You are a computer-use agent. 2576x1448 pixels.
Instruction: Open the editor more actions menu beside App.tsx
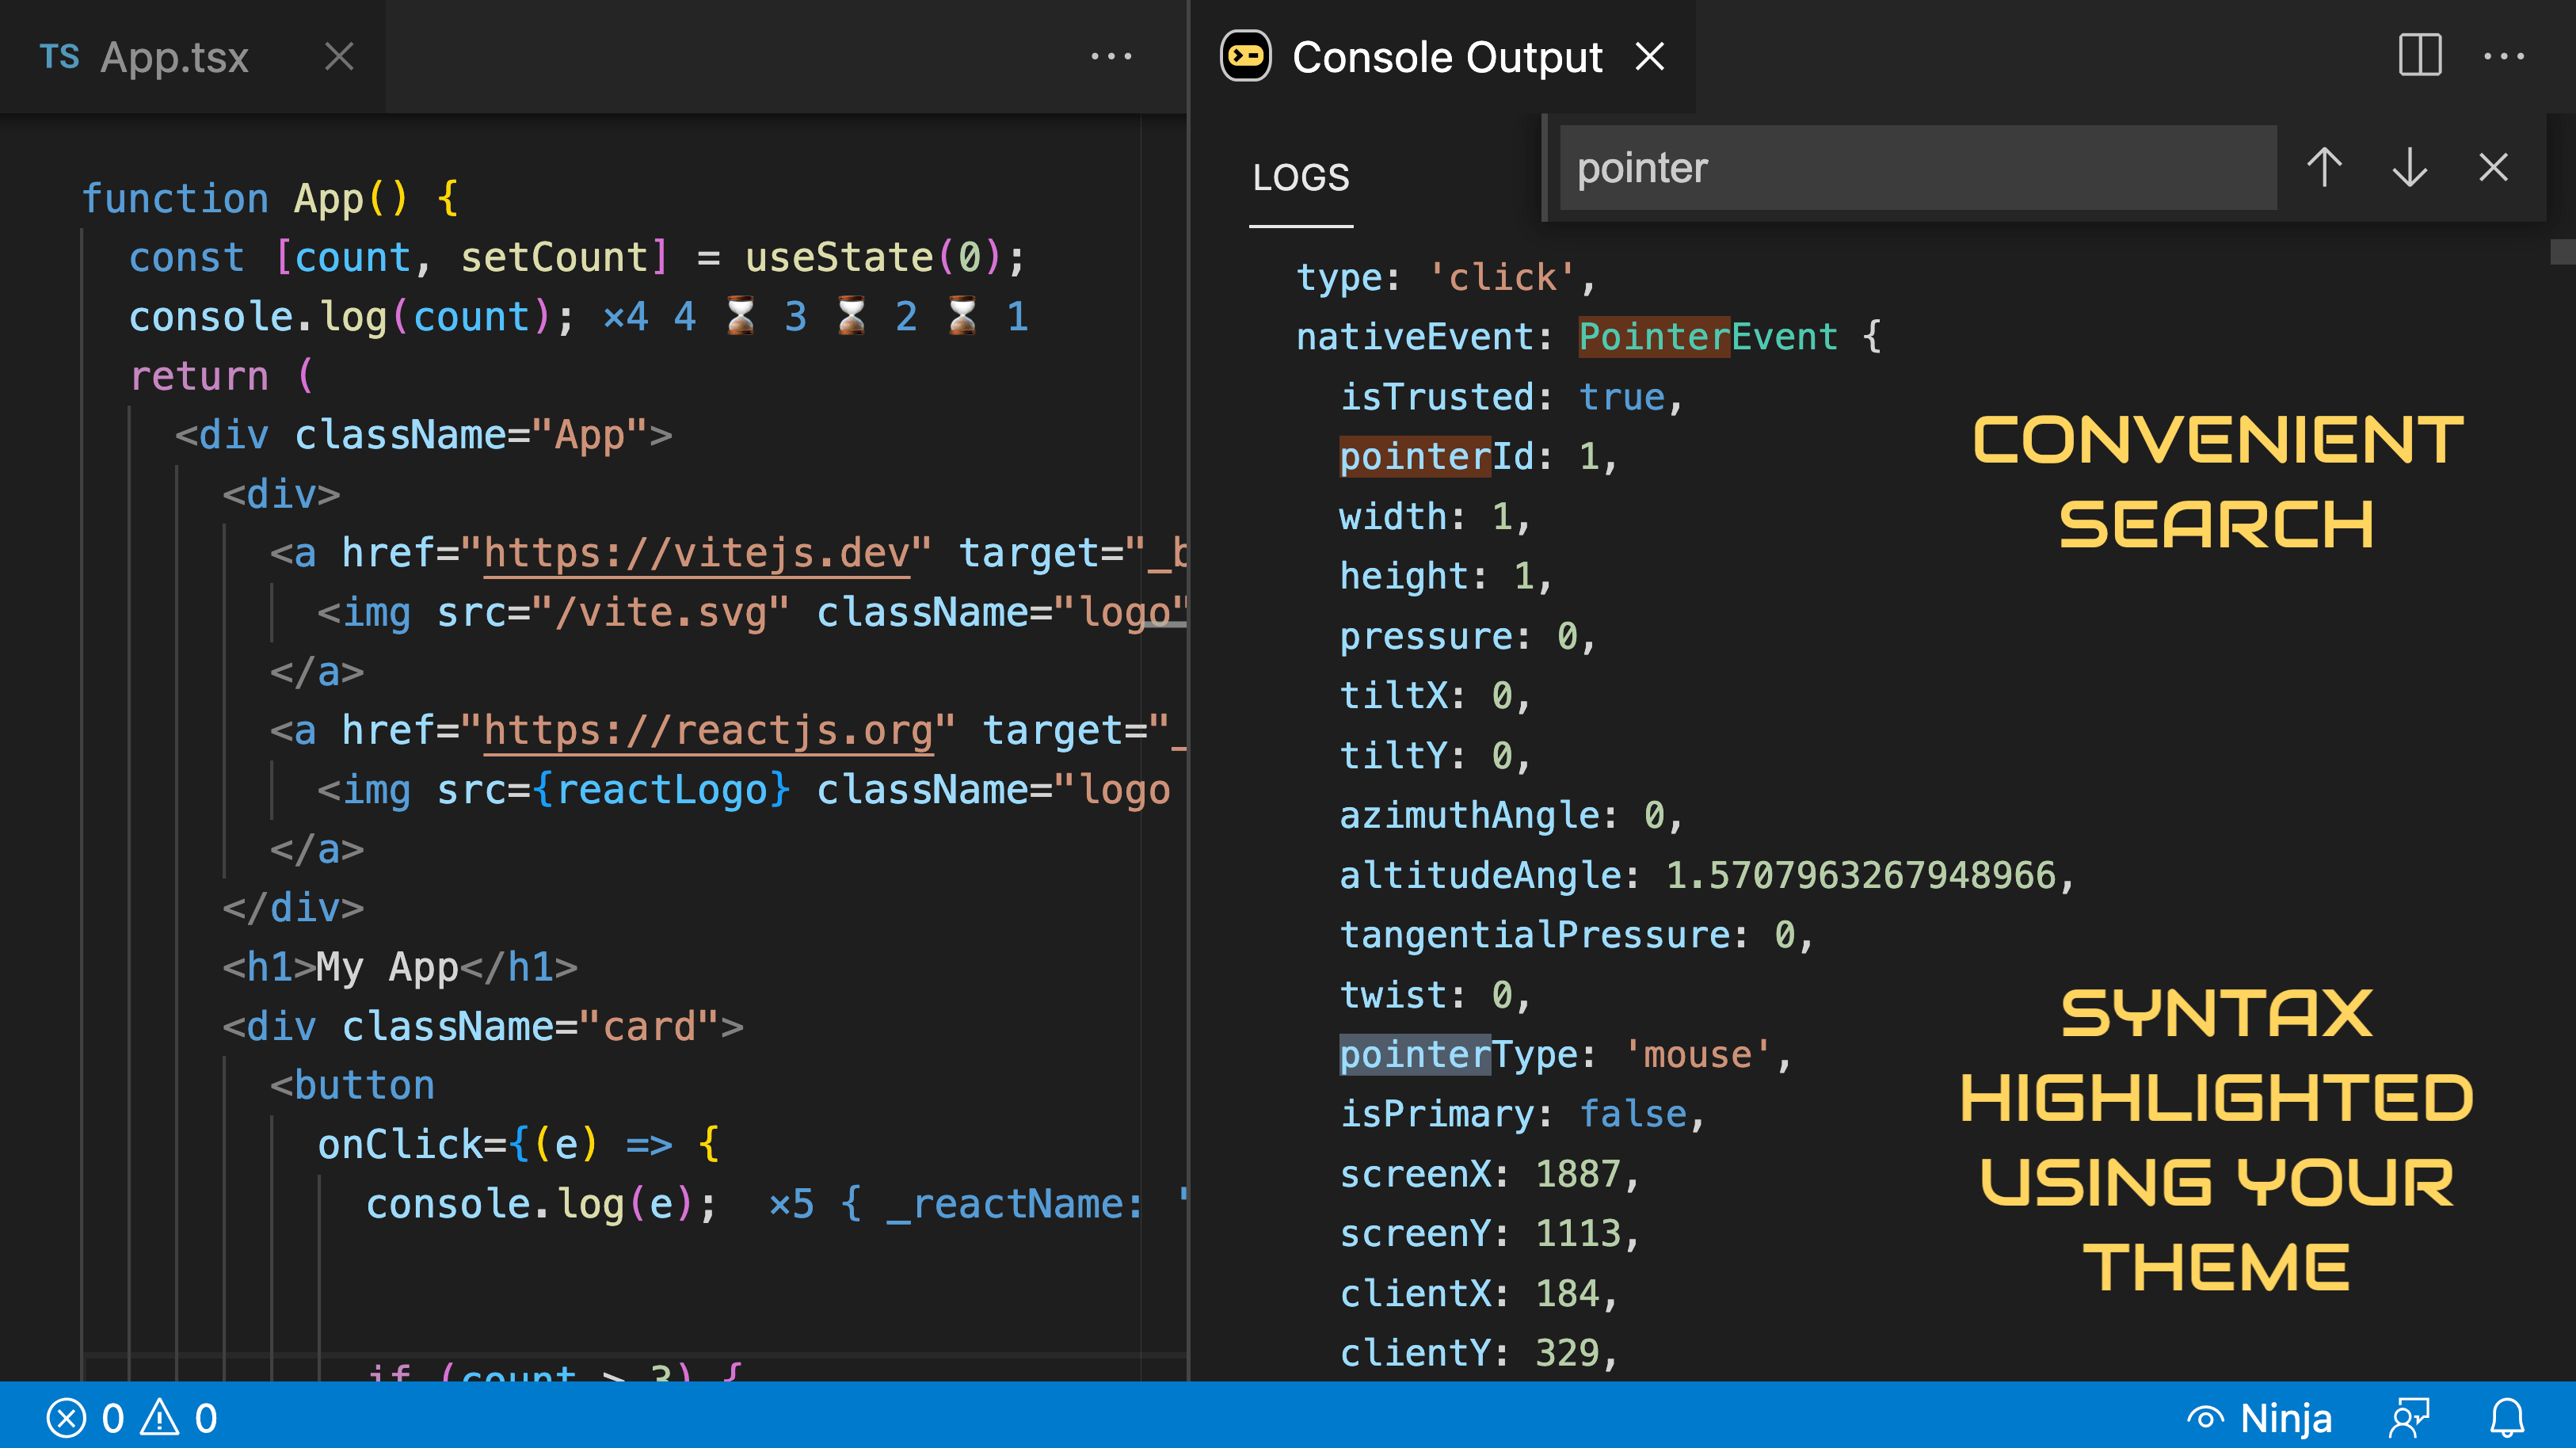click(1111, 56)
